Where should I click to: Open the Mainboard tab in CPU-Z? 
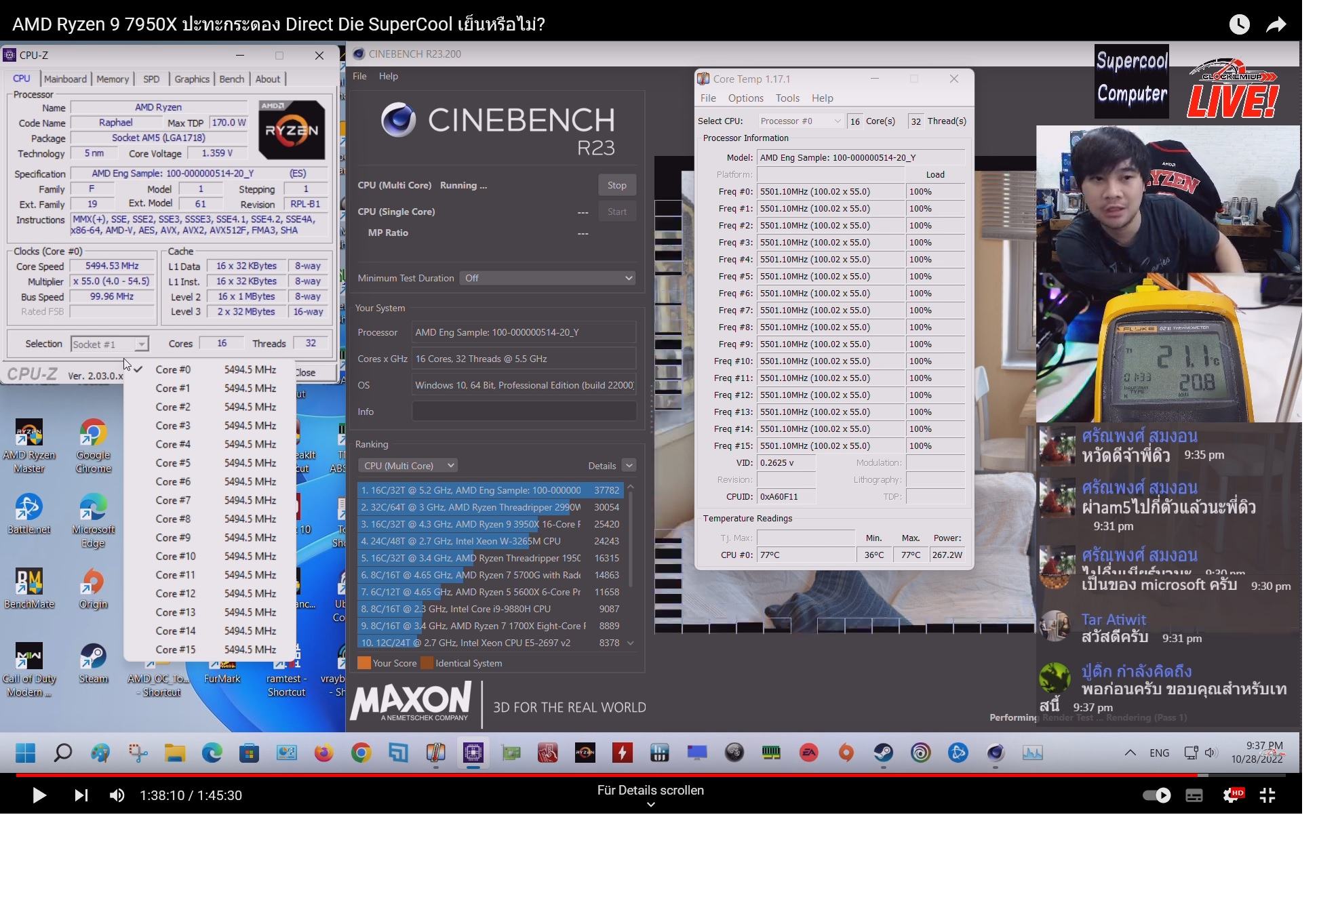tap(66, 79)
